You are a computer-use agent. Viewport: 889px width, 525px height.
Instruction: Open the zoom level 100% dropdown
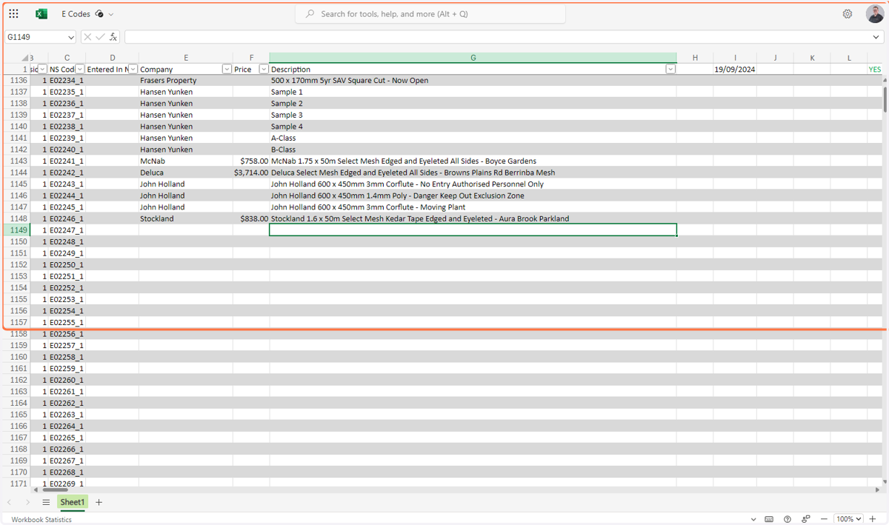(x=849, y=519)
